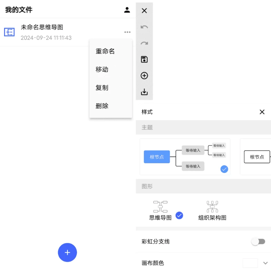Viewport: 271px width, 273px height.
Task: Click the mind map file icon
Action: click(x=9, y=32)
